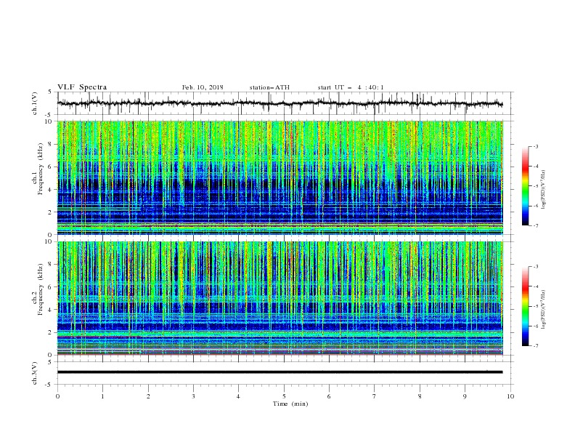Click the 6 kHz tick on ch.2 axis

pos(50,287)
